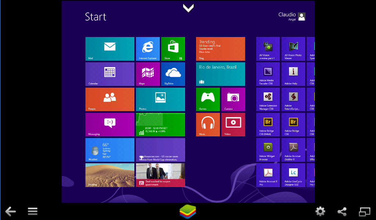Image resolution: width=376 pixels, height=220 pixels.
Task: Open the Rio de Janeiro travel tile
Action: coord(221,74)
